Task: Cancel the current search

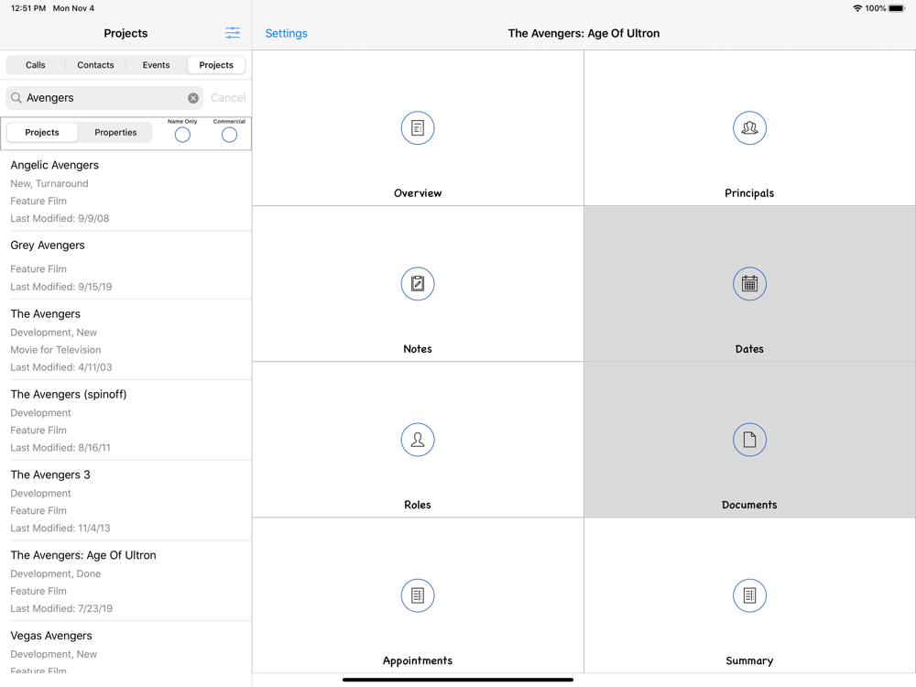Action: click(x=228, y=98)
